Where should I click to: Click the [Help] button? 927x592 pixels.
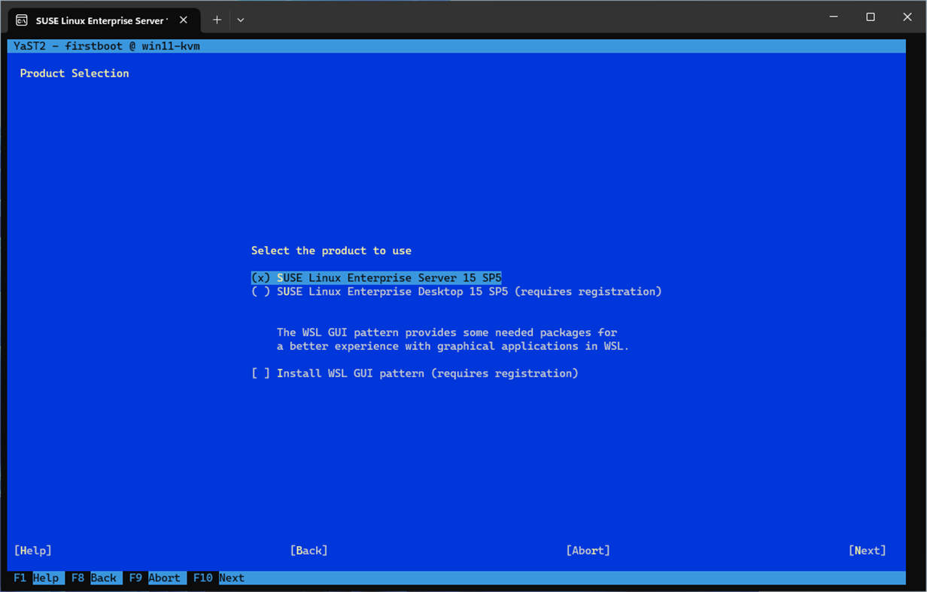(33, 551)
